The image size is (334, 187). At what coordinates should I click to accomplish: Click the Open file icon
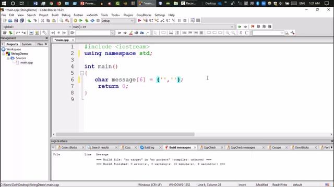point(10,21)
